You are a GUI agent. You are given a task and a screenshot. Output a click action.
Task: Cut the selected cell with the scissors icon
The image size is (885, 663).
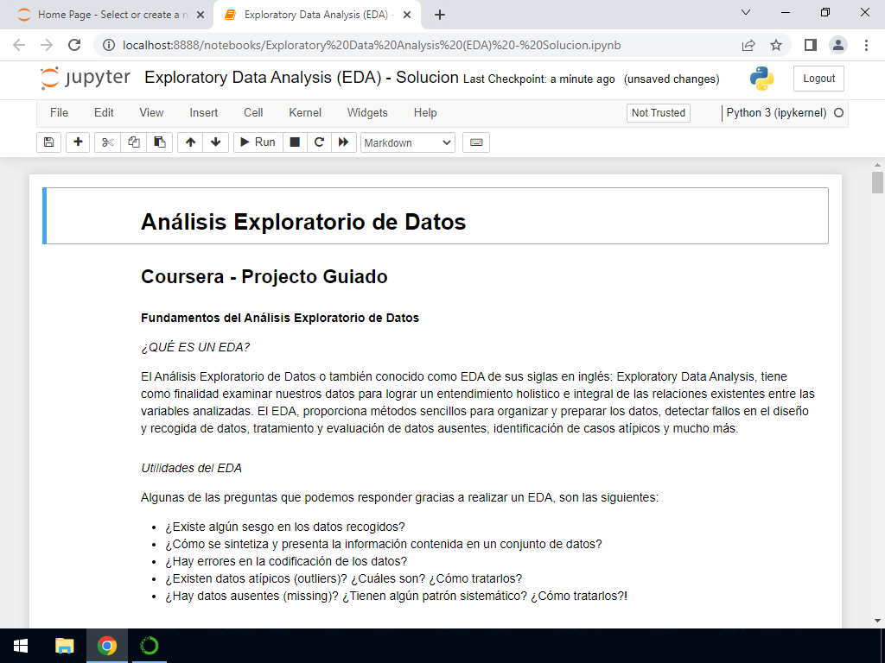point(107,142)
